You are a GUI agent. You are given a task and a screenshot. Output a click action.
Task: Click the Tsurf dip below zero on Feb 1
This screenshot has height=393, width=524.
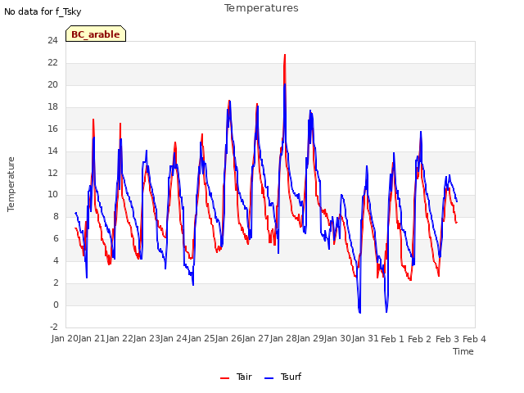pyautogui.click(x=386, y=312)
